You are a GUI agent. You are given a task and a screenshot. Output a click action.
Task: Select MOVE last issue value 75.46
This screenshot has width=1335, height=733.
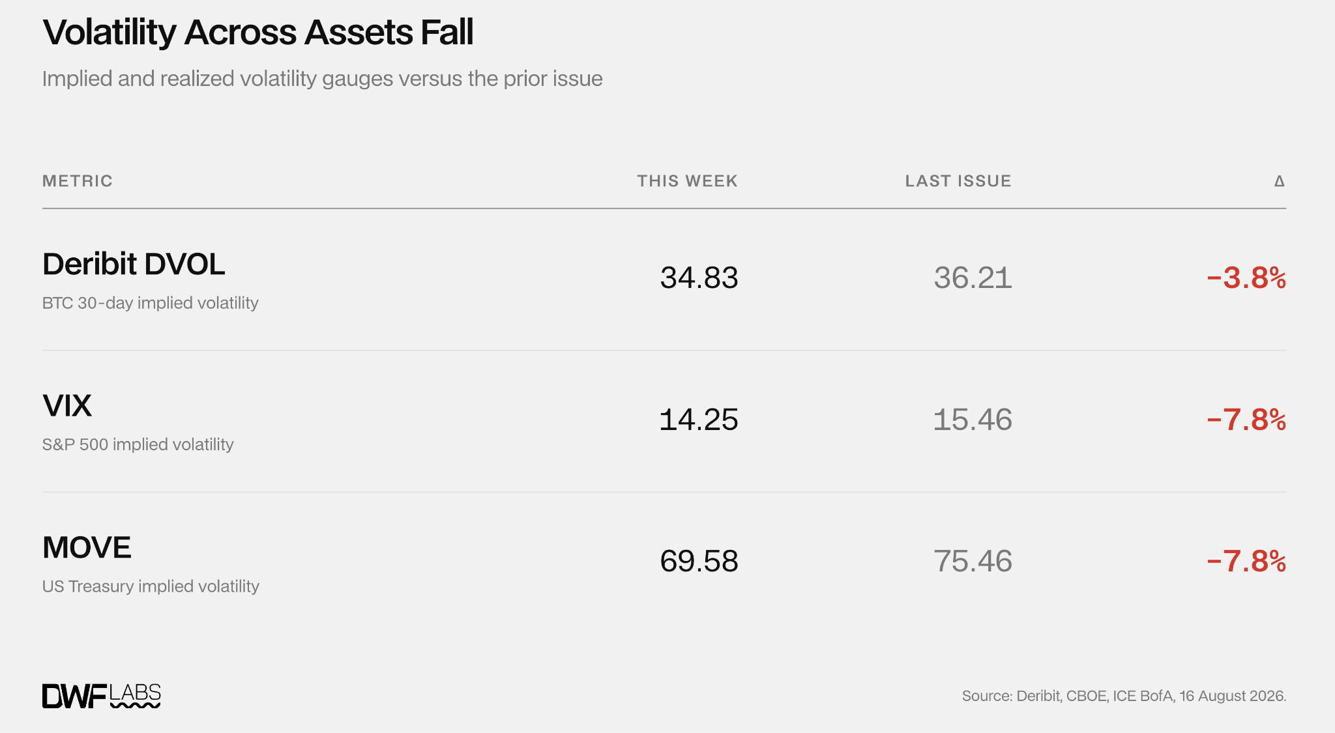(973, 561)
